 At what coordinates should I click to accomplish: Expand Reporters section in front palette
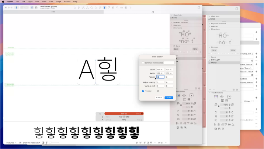172,25
